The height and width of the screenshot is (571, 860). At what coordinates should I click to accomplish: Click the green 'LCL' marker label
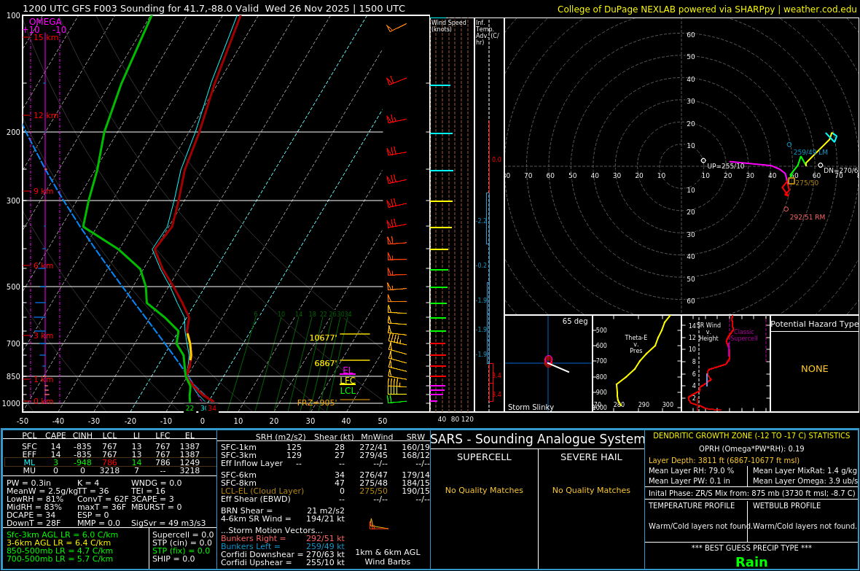pyautogui.click(x=348, y=391)
